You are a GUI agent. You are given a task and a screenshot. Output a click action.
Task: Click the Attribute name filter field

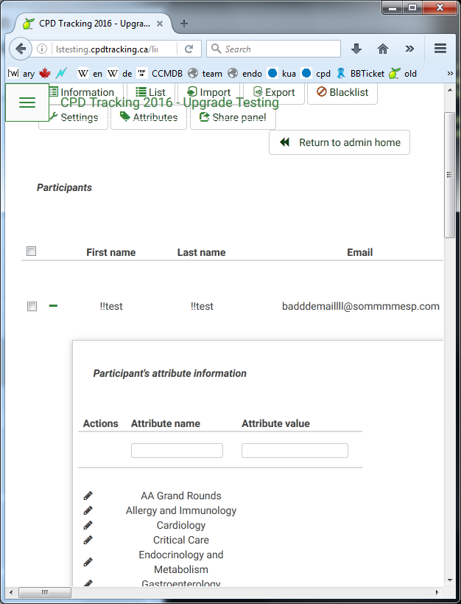(x=177, y=451)
